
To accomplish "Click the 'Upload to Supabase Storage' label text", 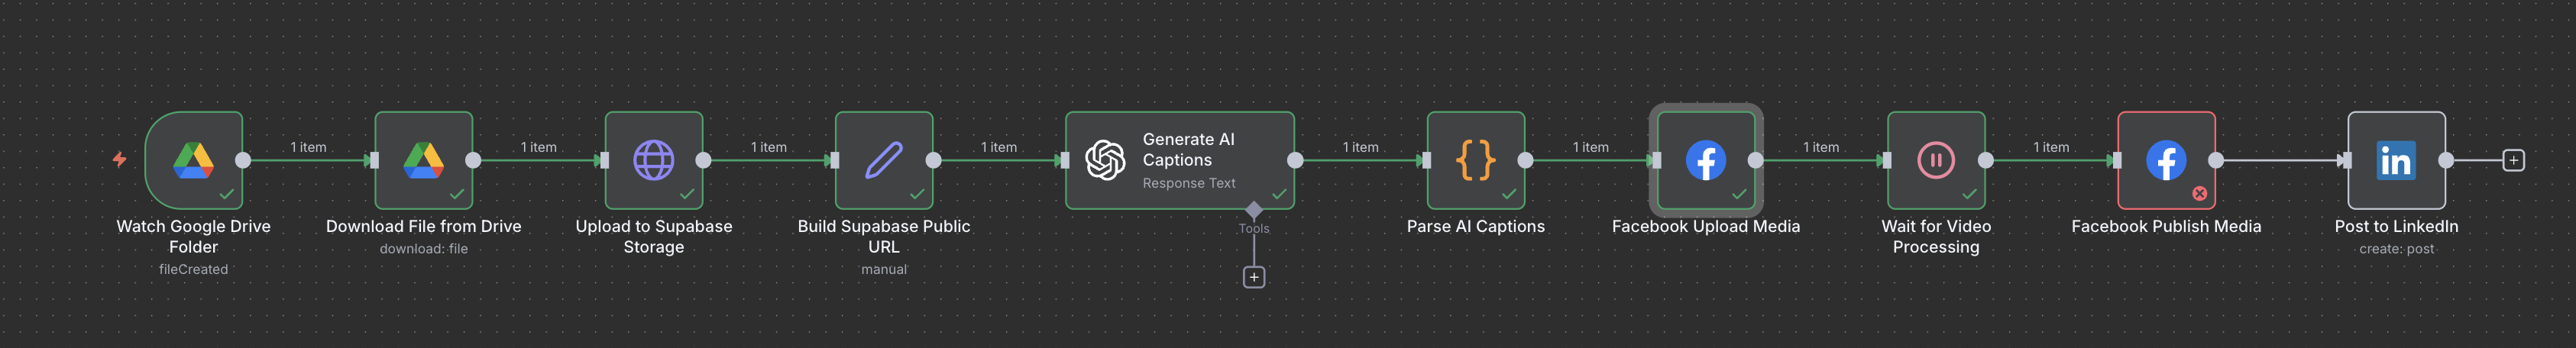I will point(654,237).
